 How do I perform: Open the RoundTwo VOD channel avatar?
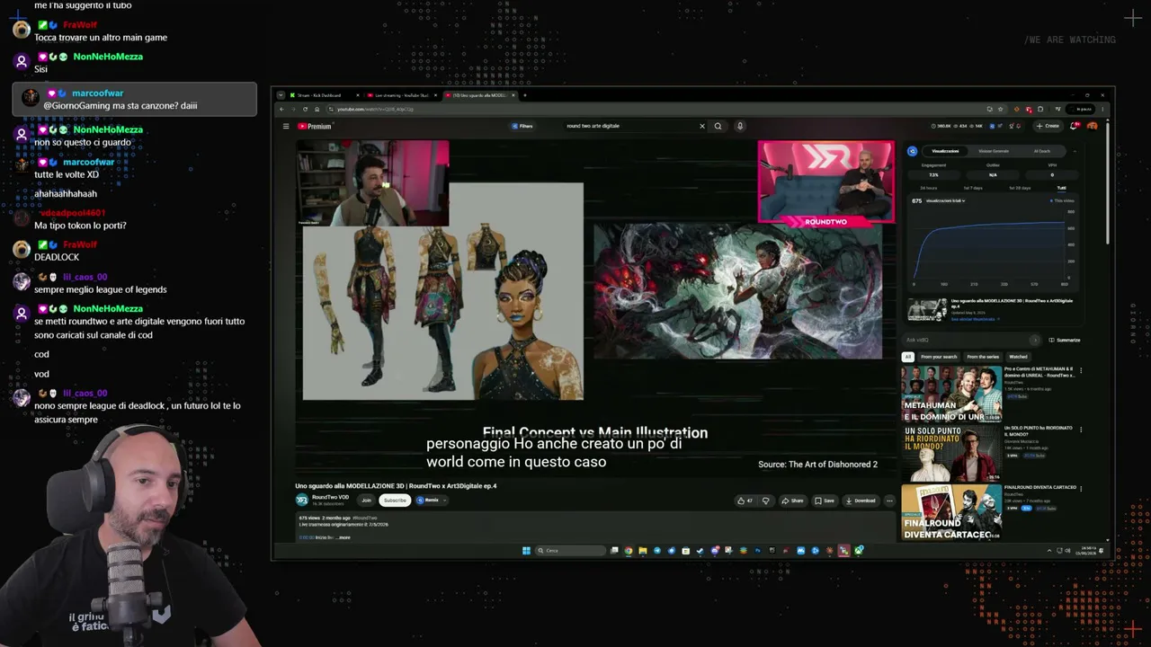click(302, 500)
